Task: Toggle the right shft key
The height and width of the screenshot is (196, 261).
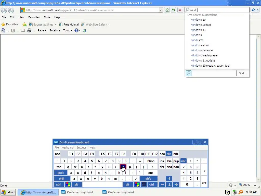Action: point(148,179)
